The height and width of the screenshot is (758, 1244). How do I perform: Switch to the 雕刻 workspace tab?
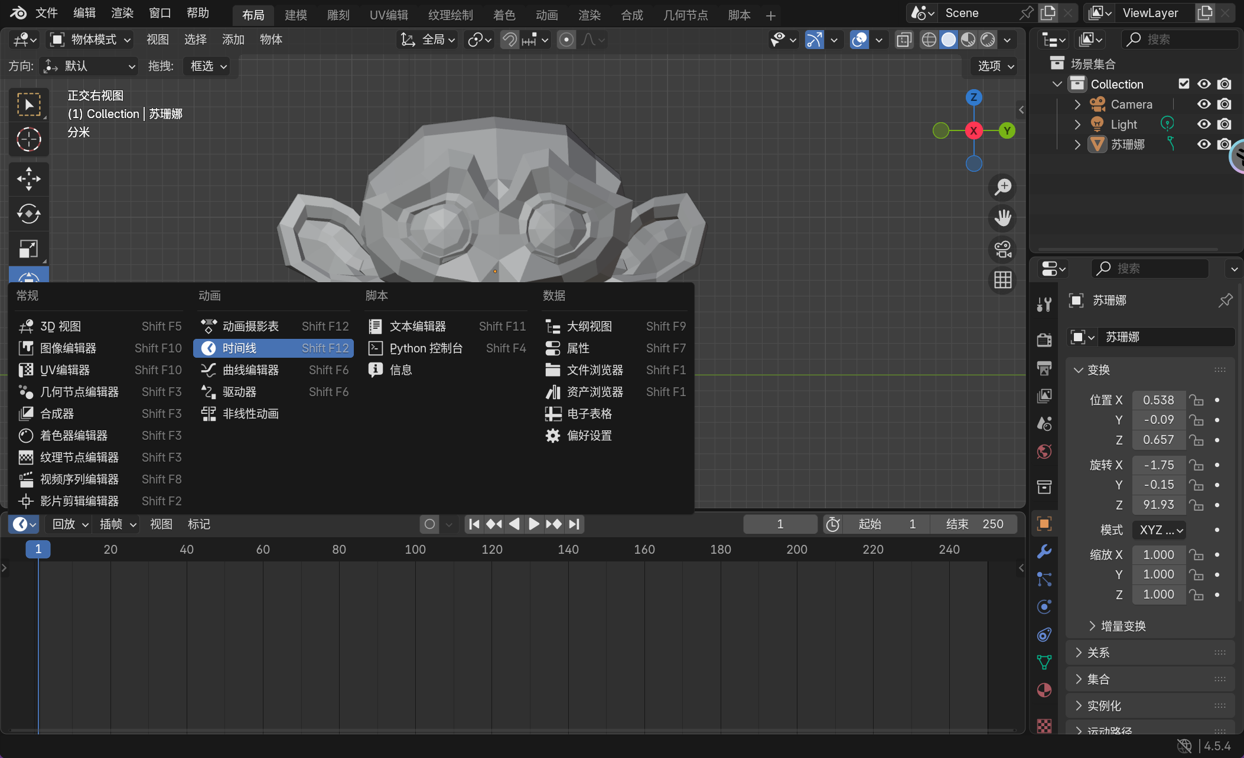(338, 15)
